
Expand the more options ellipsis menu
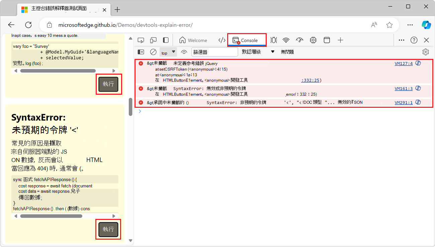click(x=401, y=40)
